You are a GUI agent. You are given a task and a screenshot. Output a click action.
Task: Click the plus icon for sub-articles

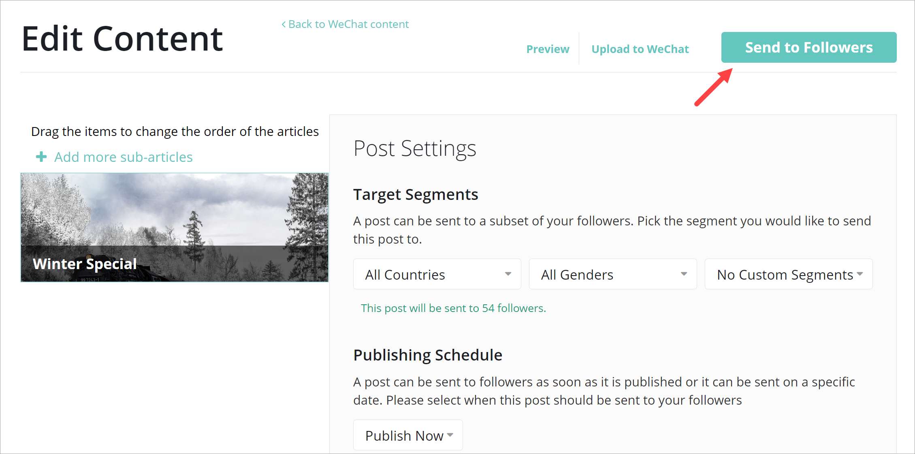pos(41,157)
